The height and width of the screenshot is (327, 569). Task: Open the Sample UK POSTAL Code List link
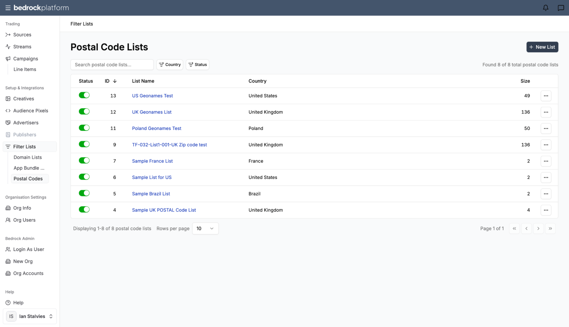(x=164, y=210)
